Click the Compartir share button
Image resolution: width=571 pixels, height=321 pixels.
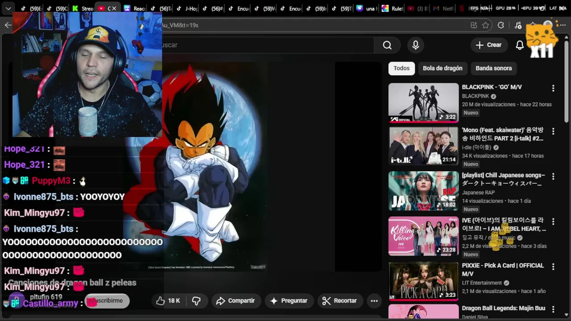[236, 301]
